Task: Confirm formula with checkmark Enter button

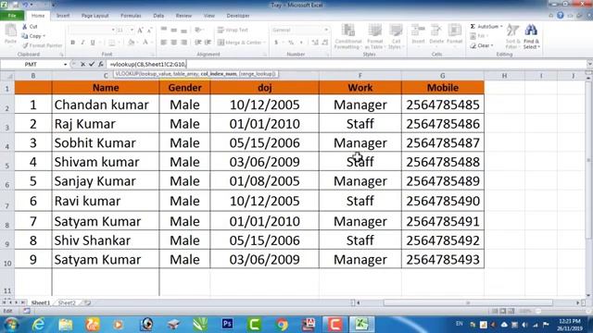Action: pyautogui.click(x=92, y=65)
